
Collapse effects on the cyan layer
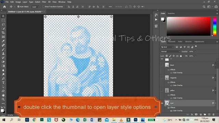(x=216, y=103)
